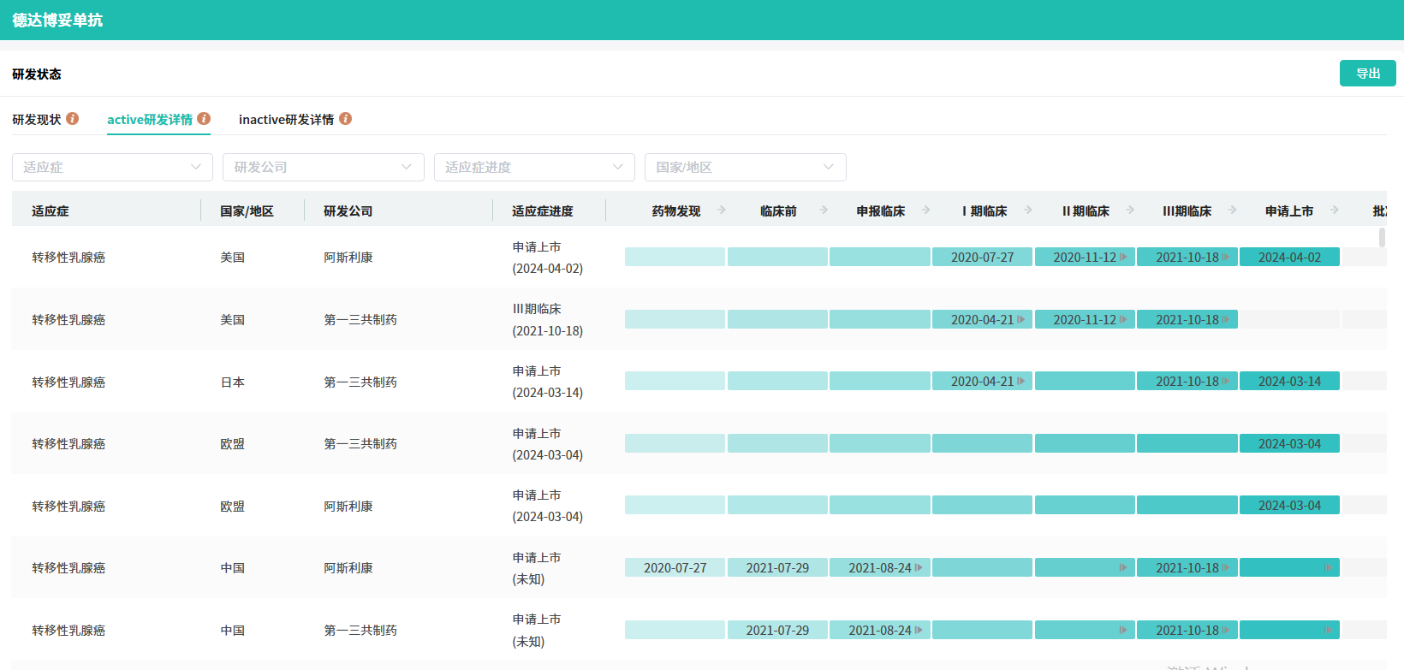Click the info icon next to 研发现状
The width and height of the screenshot is (1404, 670).
pos(73,119)
